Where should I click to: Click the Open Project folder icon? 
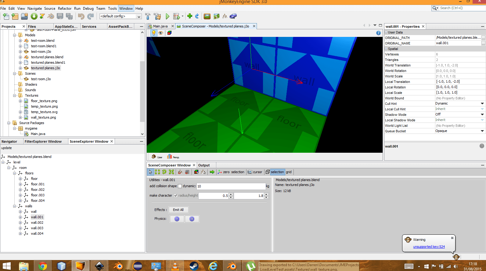[x=24, y=16]
